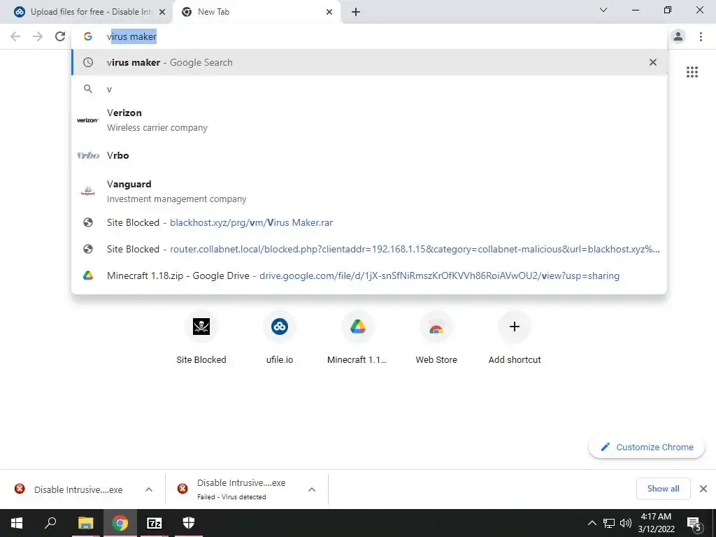Image resolution: width=716 pixels, height=537 pixels.
Task: Open the Windows Start menu
Action: click(17, 523)
